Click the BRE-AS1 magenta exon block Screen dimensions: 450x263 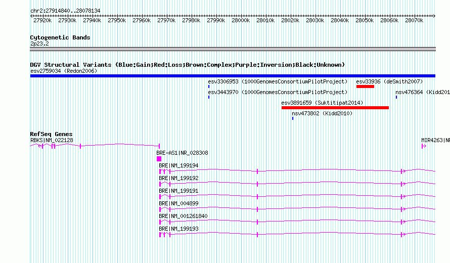159,159
